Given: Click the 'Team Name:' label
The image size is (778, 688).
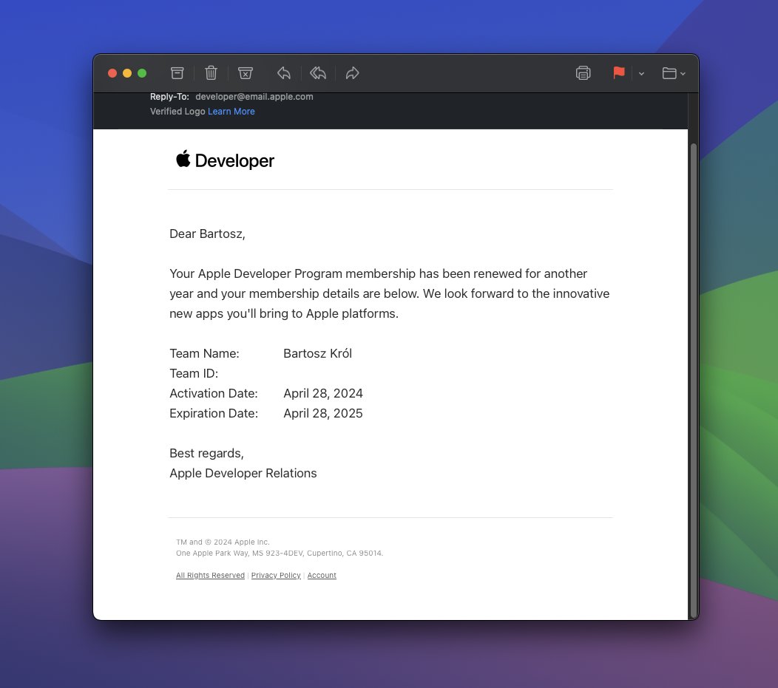Looking at the screenshot, I should [x=204, y=353].
